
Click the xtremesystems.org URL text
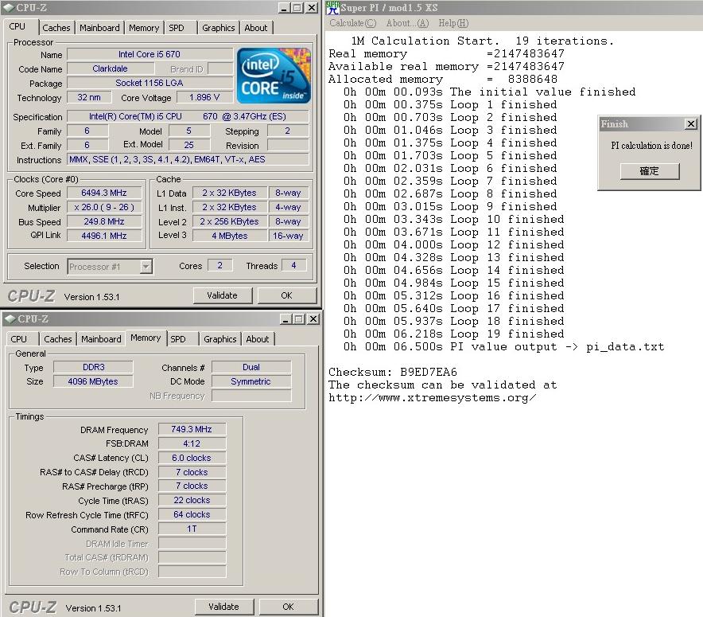pyautogui.click(x=432, y=397)
